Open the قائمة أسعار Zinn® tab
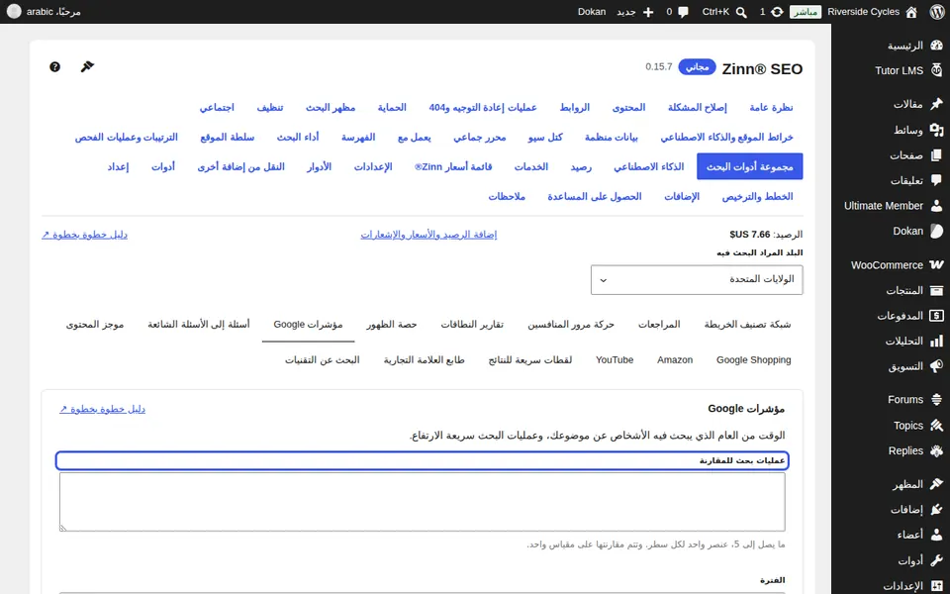Image resolution: width=950 pixels, height=594 pixels. pyautogui.click(x=453, y=166)
